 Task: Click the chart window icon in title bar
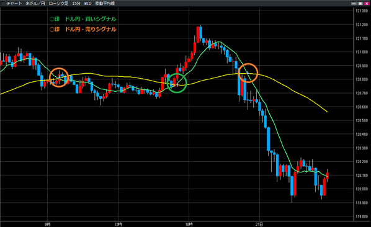pos(2,3)
